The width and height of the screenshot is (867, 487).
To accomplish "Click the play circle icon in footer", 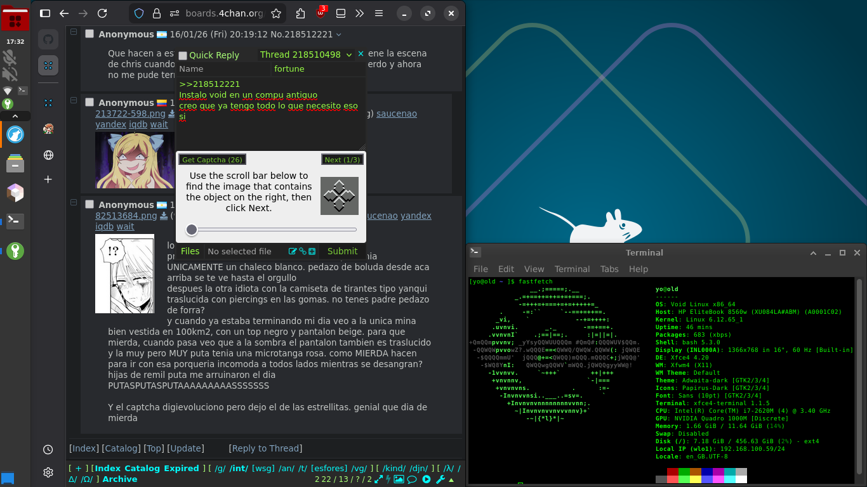I will pyautogui.click(x=427, y=479).
